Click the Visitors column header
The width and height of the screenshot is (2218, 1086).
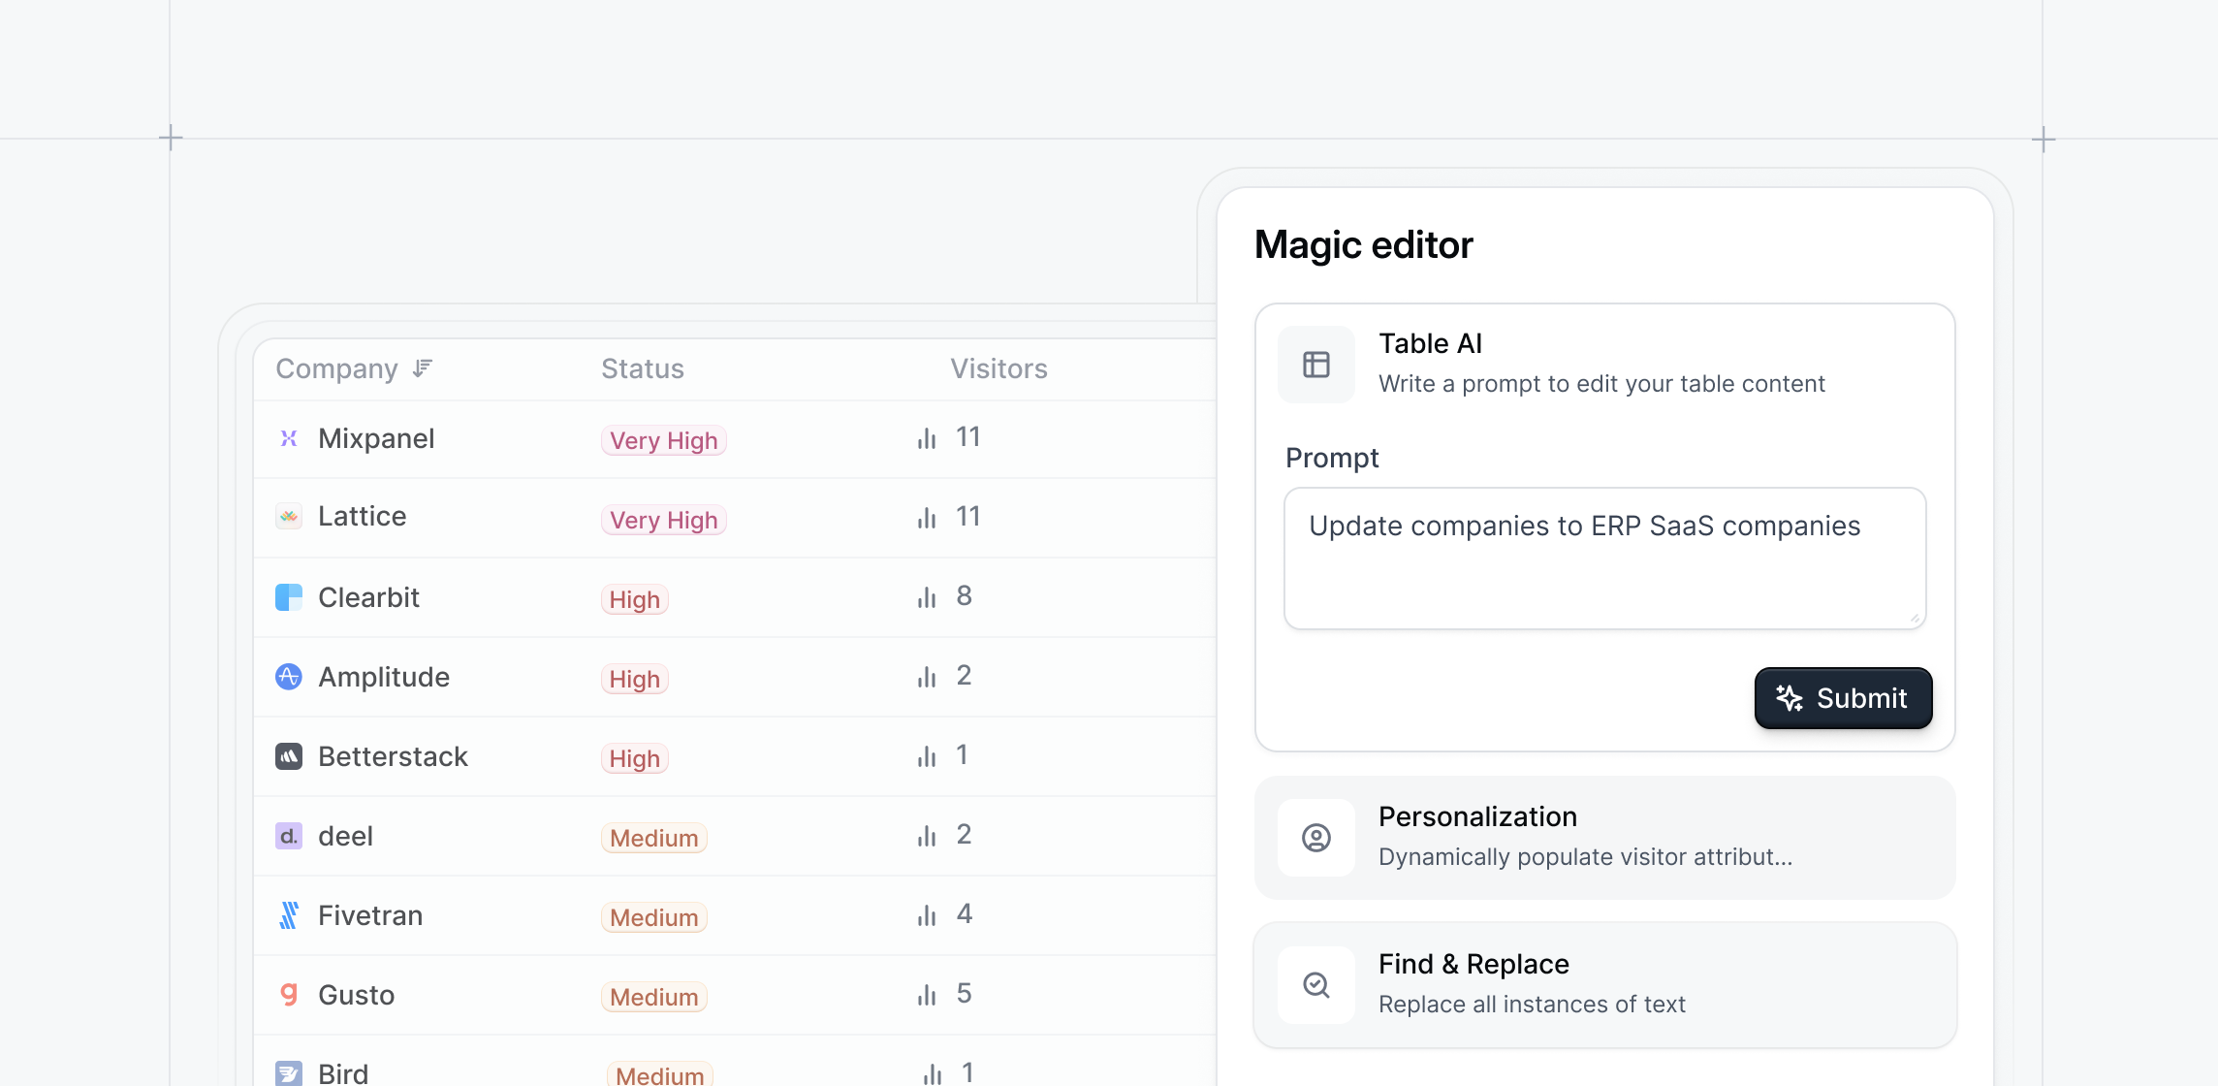998,368
